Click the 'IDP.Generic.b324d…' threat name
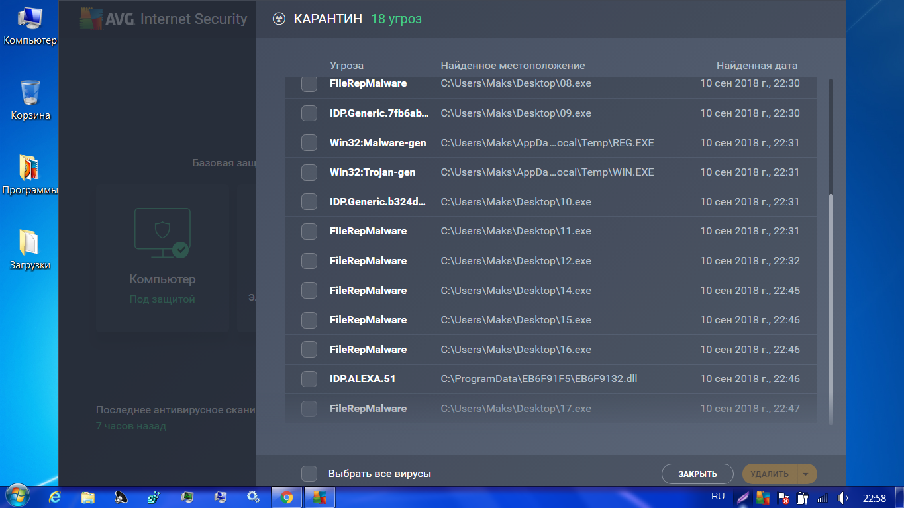 (379, 201)
